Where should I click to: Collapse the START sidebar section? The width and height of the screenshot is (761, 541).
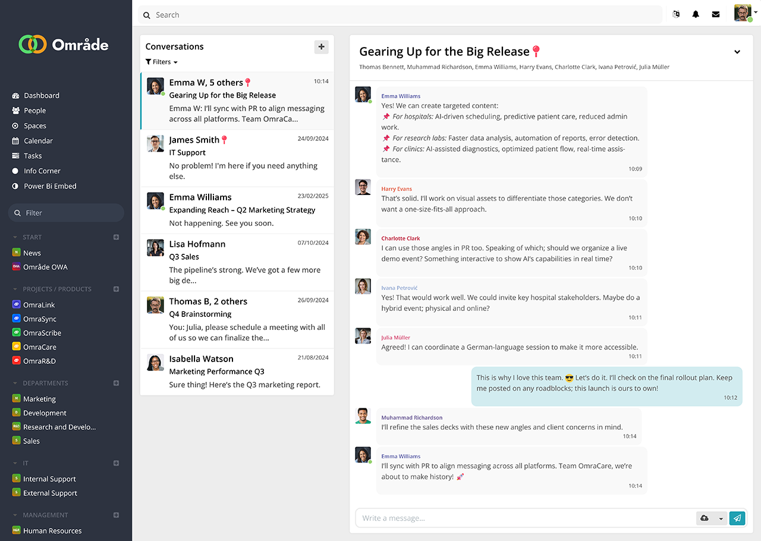[15, 238]
